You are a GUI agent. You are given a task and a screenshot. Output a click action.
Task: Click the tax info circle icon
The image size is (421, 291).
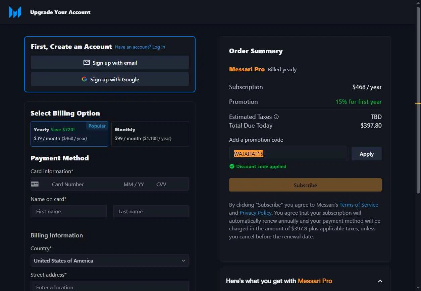276,117
